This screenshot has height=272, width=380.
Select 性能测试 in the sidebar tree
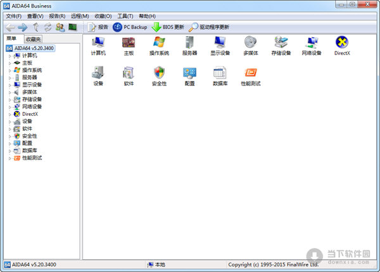coord(28,158)
